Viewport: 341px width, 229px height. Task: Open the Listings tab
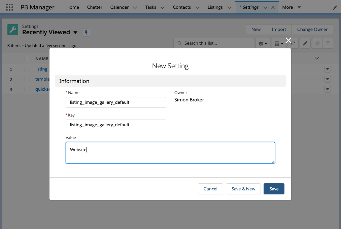pyautogui.click(x=215, y=7)
